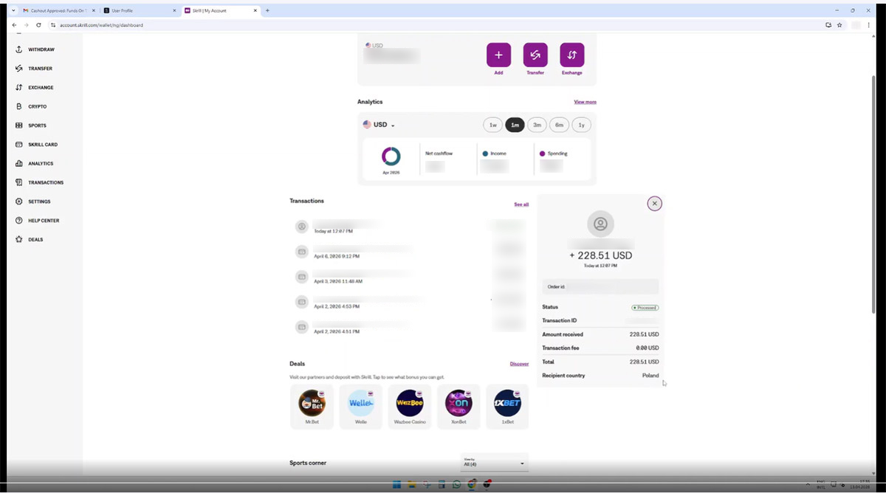
Task: Click the purple Exchange icon button
Action: (572, 55)
